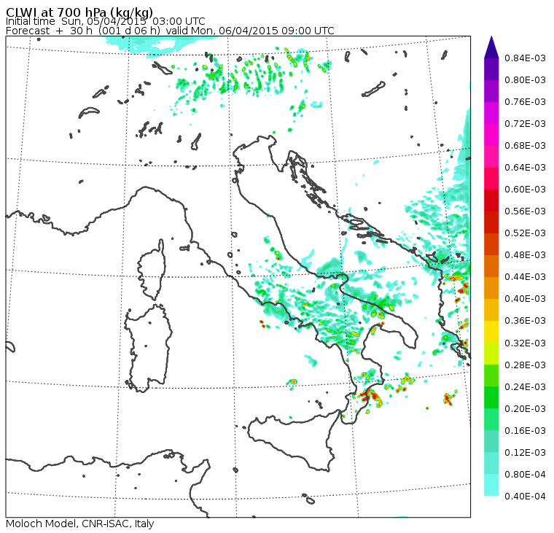Click the 0.64E-03 colorbar label
This screenshot has width=554, height=533.
pos(525,168)
